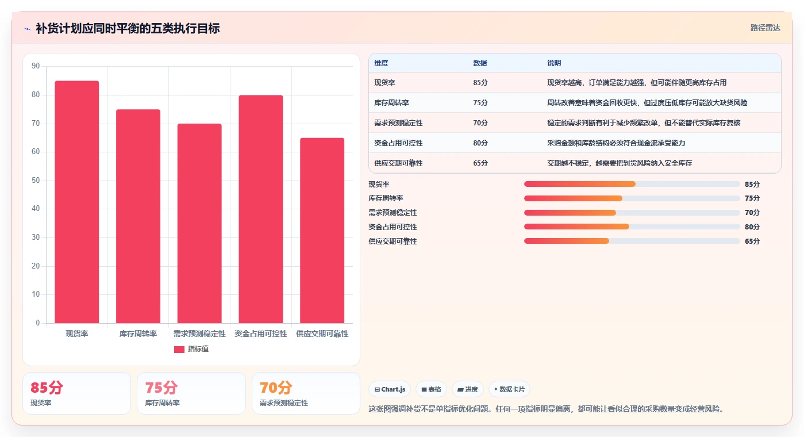Click the 现货率 progress bar
Screen dimensions: 804x437
click(632, 184)
